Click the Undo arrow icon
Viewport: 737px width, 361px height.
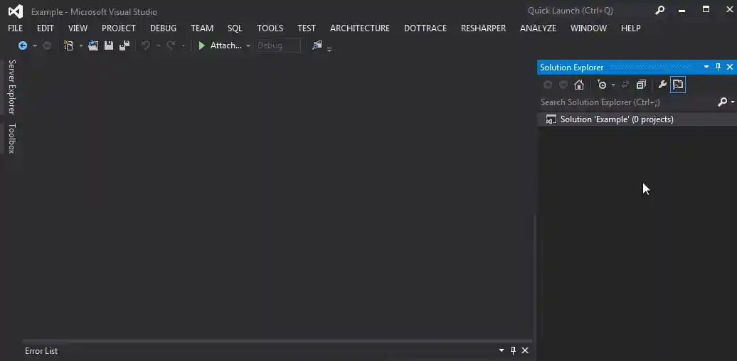[146, 45]
